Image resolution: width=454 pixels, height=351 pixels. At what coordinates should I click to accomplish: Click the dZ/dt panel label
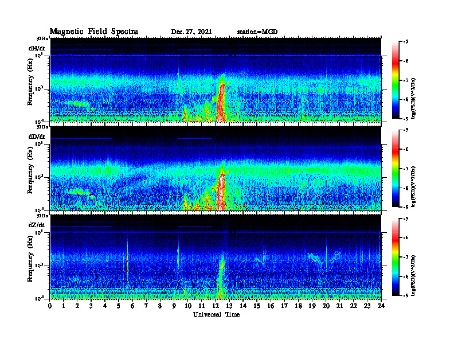tap(37, 225)
